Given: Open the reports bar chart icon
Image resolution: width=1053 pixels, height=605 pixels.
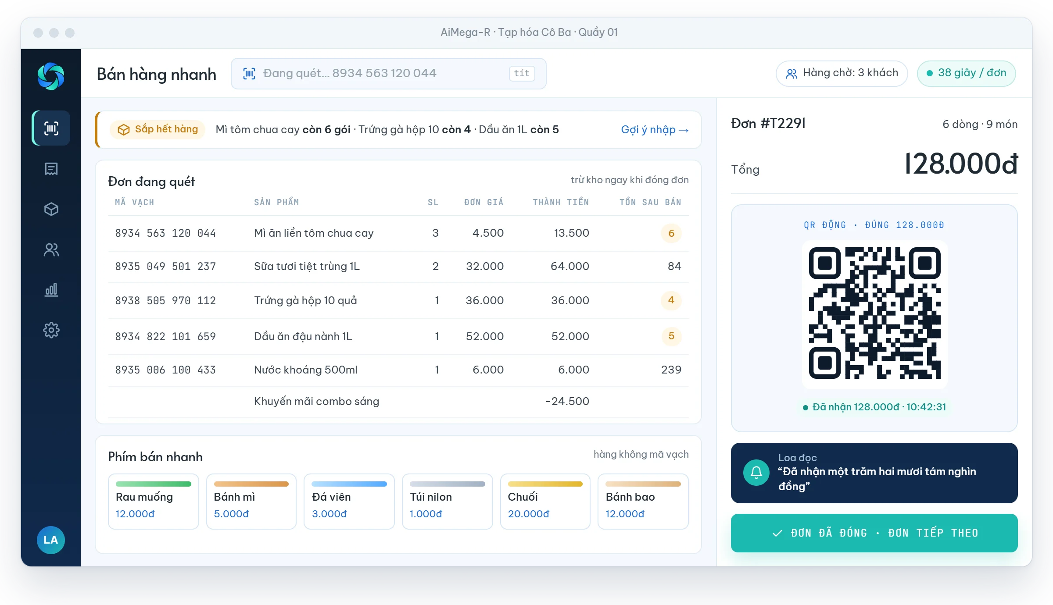Looking at the screenshot, I should coord(51,290).
